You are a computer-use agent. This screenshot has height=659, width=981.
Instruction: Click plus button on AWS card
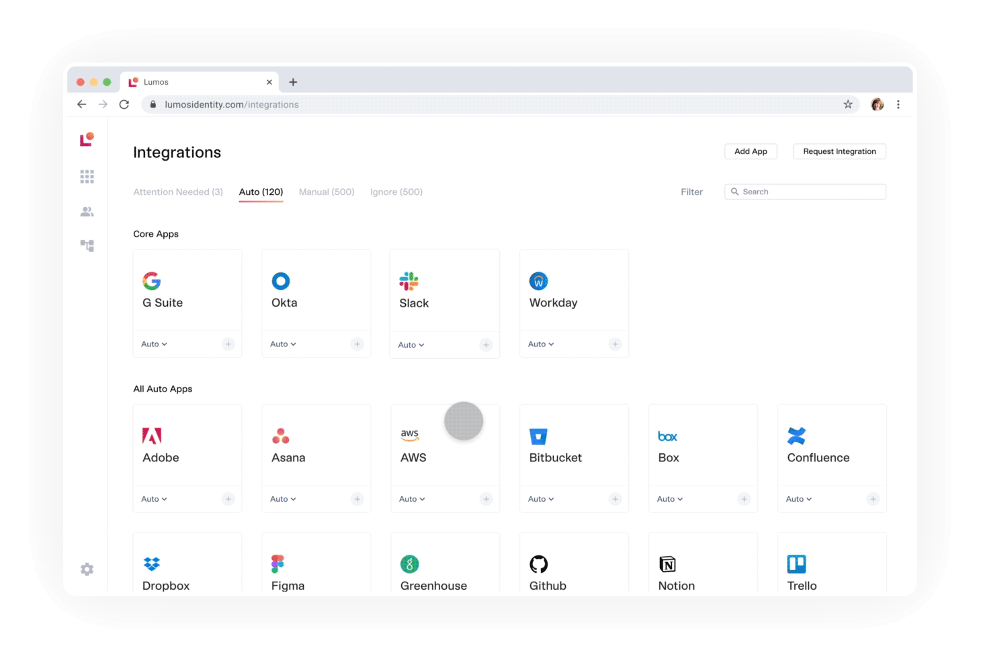tap(486, 499)
